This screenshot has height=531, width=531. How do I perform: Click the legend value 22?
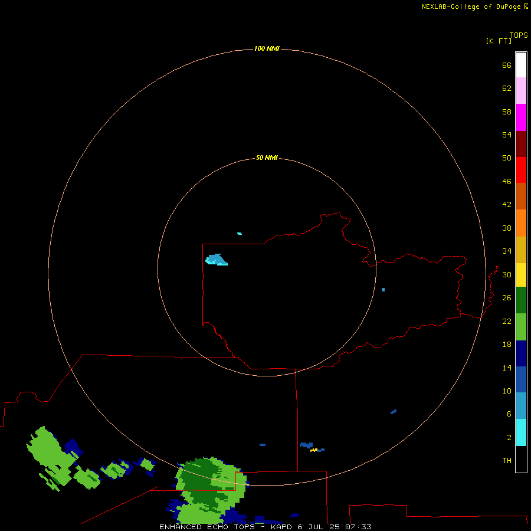507,321
